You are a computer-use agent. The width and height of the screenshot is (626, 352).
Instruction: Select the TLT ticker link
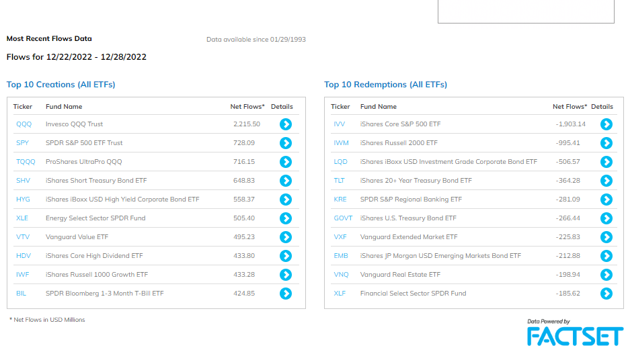[339, 181]
